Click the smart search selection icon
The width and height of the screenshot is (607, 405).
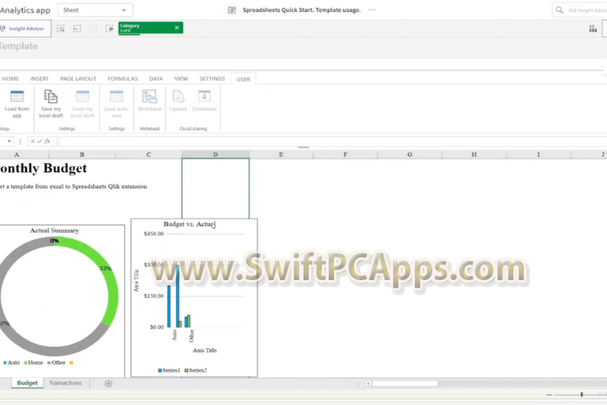pos(61,29)
